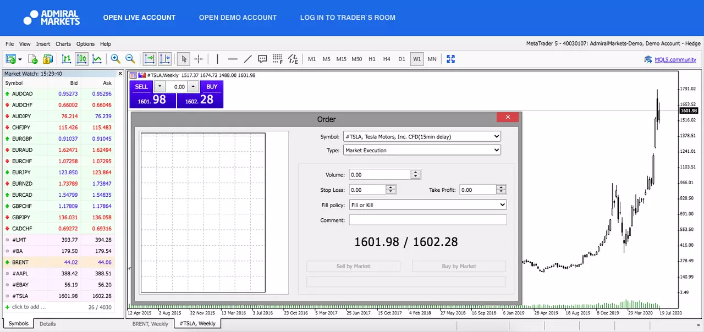Set timeframe to M1

312,59
